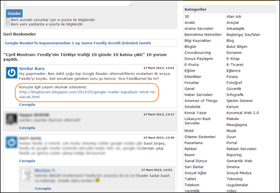Open the Crowdsourcing category
This screenshot has height=193, width=280.
pos(198,53)
